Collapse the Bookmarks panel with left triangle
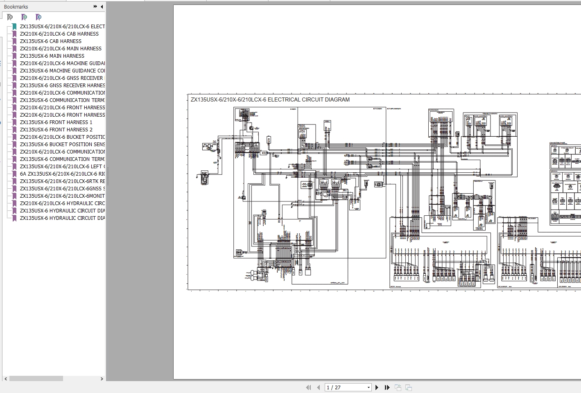Screen dimensions: 581x393 pos(102,7)
